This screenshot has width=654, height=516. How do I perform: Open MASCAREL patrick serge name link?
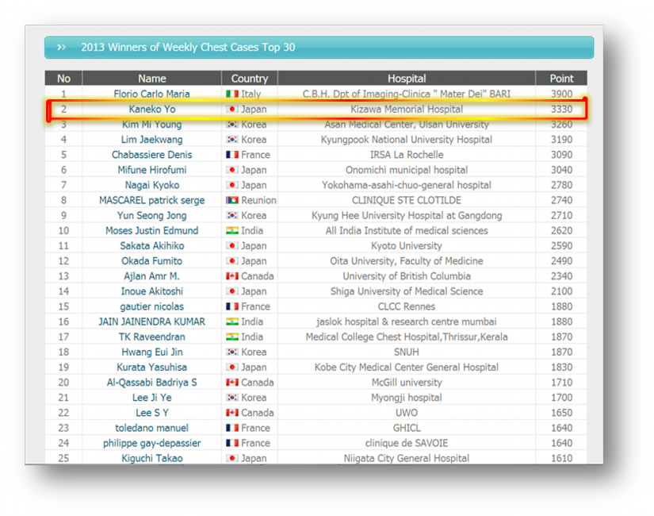click(152, 200)
